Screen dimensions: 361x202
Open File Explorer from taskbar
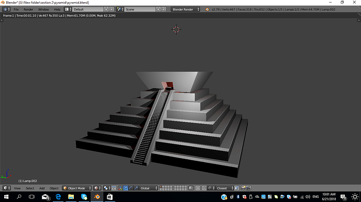(x=71, y=197)
